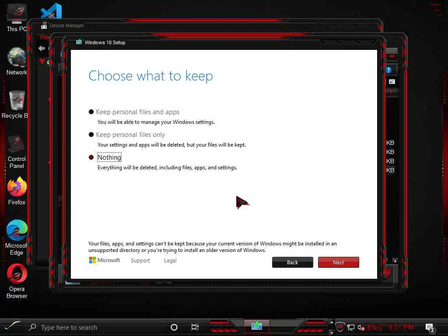Click the red minus button in background window
The width and height of the screenshot is (448, 336).
tap(392, 56)
